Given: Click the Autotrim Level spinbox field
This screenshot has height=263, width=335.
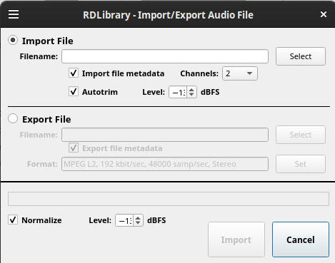Looking at the screenshot, I should (x=178, y=92).
